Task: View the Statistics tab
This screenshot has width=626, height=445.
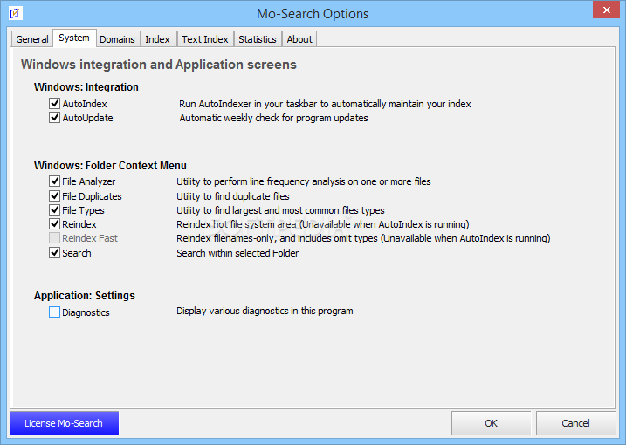Action: (258, 39)
